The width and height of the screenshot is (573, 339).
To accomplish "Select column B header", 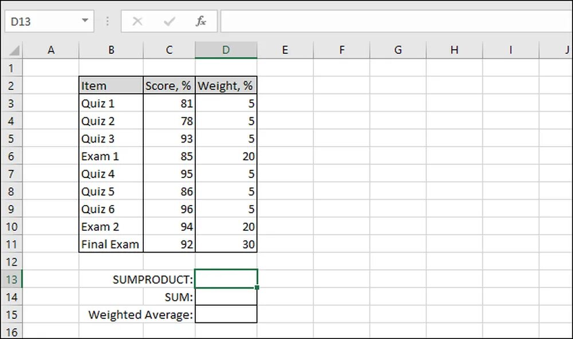I will [111, 50].
